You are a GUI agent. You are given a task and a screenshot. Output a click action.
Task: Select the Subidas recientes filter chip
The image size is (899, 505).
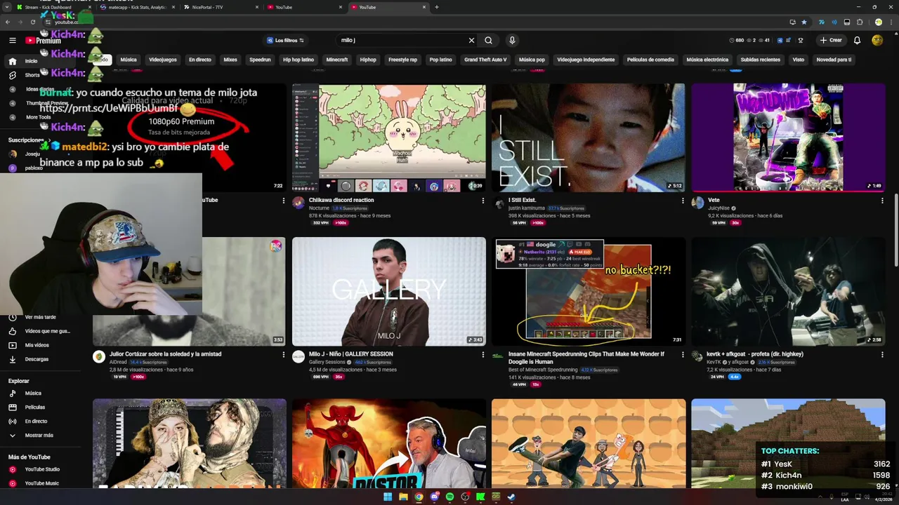coord(761,60)
